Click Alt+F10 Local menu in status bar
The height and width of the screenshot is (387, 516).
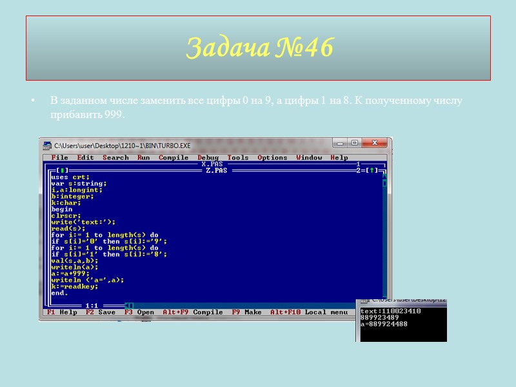pyautogui.click(x=309, y=312)
